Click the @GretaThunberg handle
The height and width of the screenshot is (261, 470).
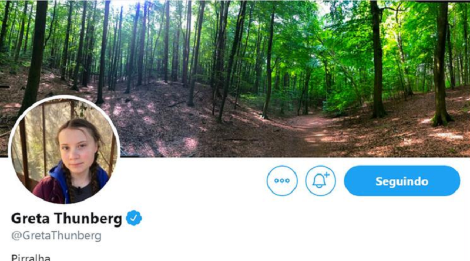pyautogui.click(x=56, y=236)
